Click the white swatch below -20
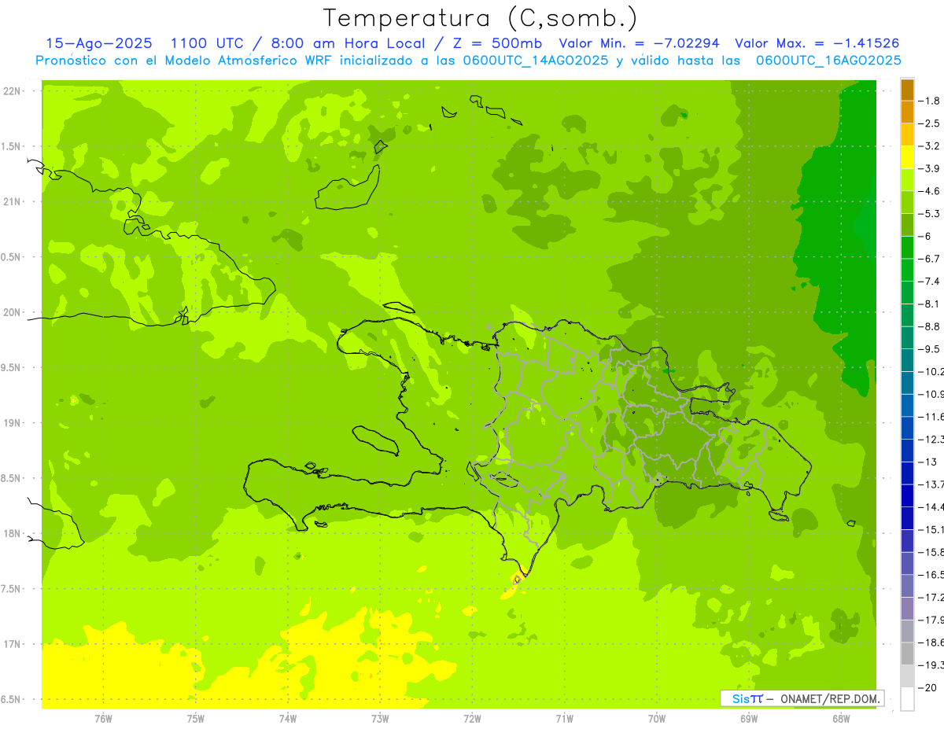This screenshot has height=729, width=944. tap(907, 698)
